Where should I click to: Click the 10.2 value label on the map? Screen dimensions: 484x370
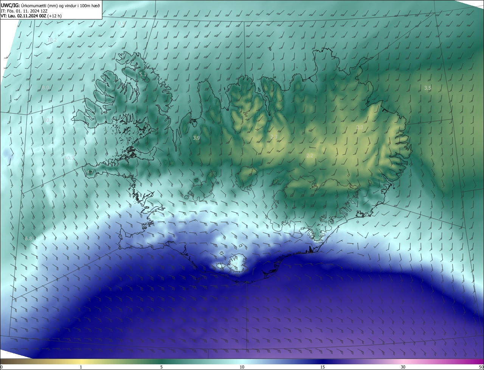52,40
